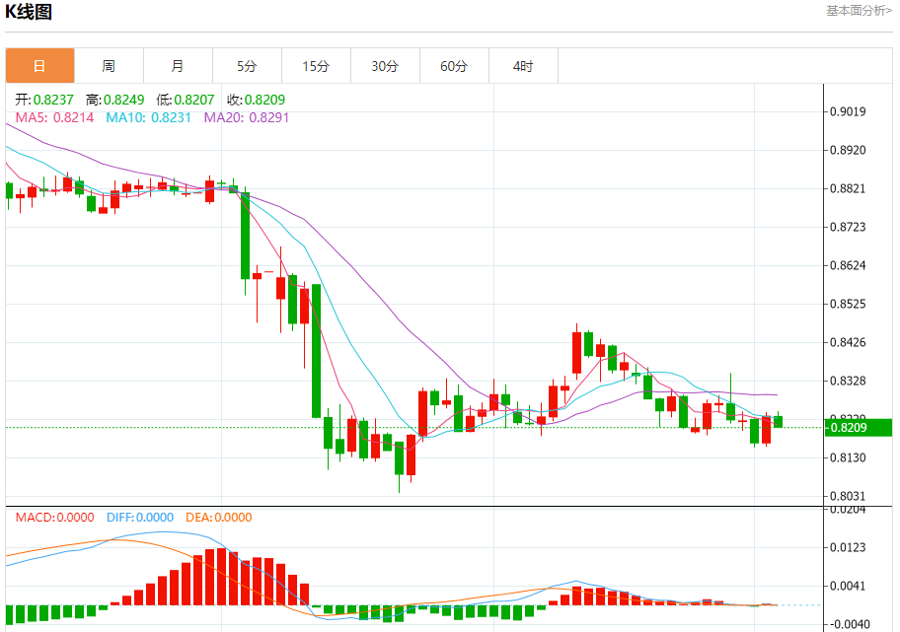The height and width of the screenshot is (632, 900).
Task: Click the 0.8426 price axis label
Action: pyautogui.click(x=848, y=342)
